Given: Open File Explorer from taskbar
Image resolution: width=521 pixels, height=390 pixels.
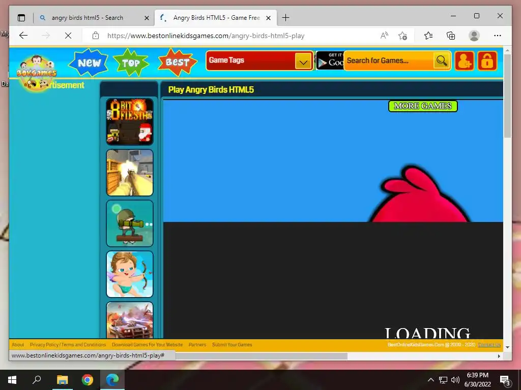Looking at the screenshot, I should [62, 380].
